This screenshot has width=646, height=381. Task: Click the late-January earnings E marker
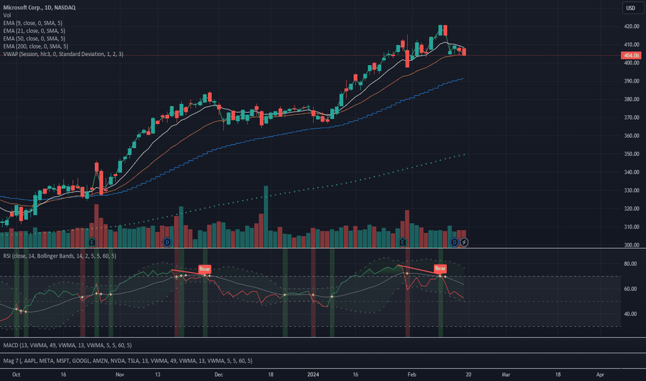403,242
